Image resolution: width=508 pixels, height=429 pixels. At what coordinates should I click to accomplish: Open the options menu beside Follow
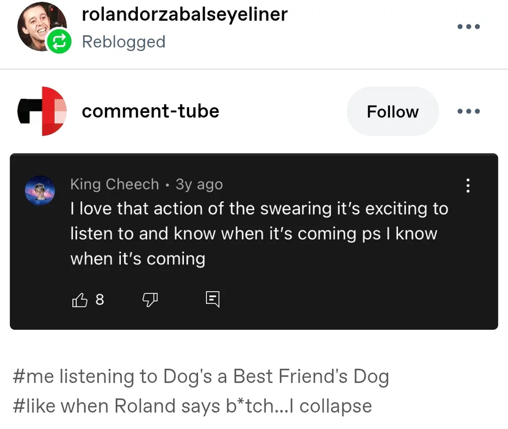[x=469, y=111]
